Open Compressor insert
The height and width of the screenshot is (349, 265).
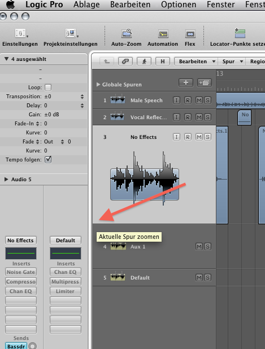coord(21,282)
